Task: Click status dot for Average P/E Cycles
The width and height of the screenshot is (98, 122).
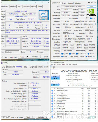Action: pyautogui.click(x=52, y=108)
